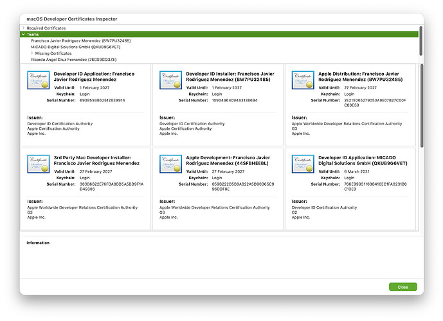Select team Francisco Javier Rodriguez Menendez (BW7PU32485)
443x321 pixels.
[81, 40]
